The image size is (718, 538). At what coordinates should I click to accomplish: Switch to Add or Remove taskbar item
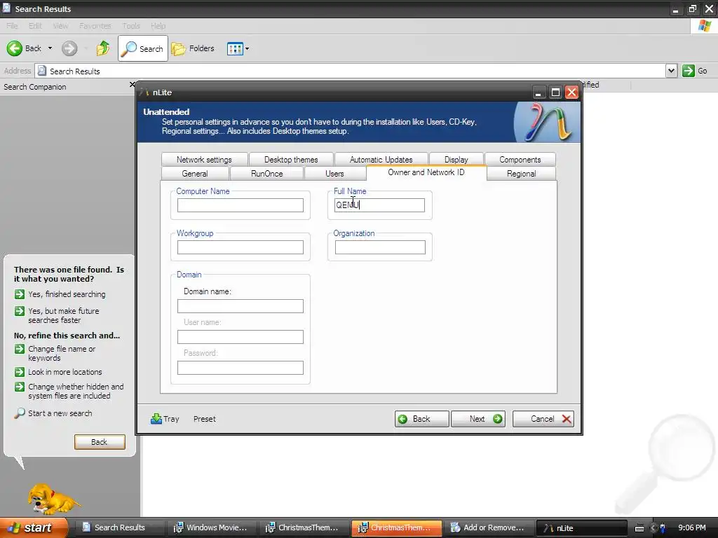coord(488,527)
